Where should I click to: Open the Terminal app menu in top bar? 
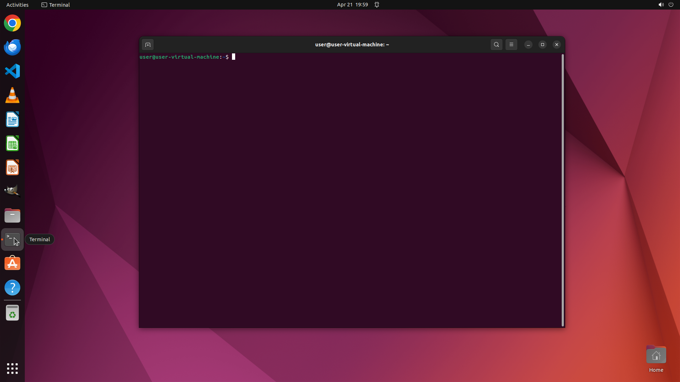click(x=56, y=5)
